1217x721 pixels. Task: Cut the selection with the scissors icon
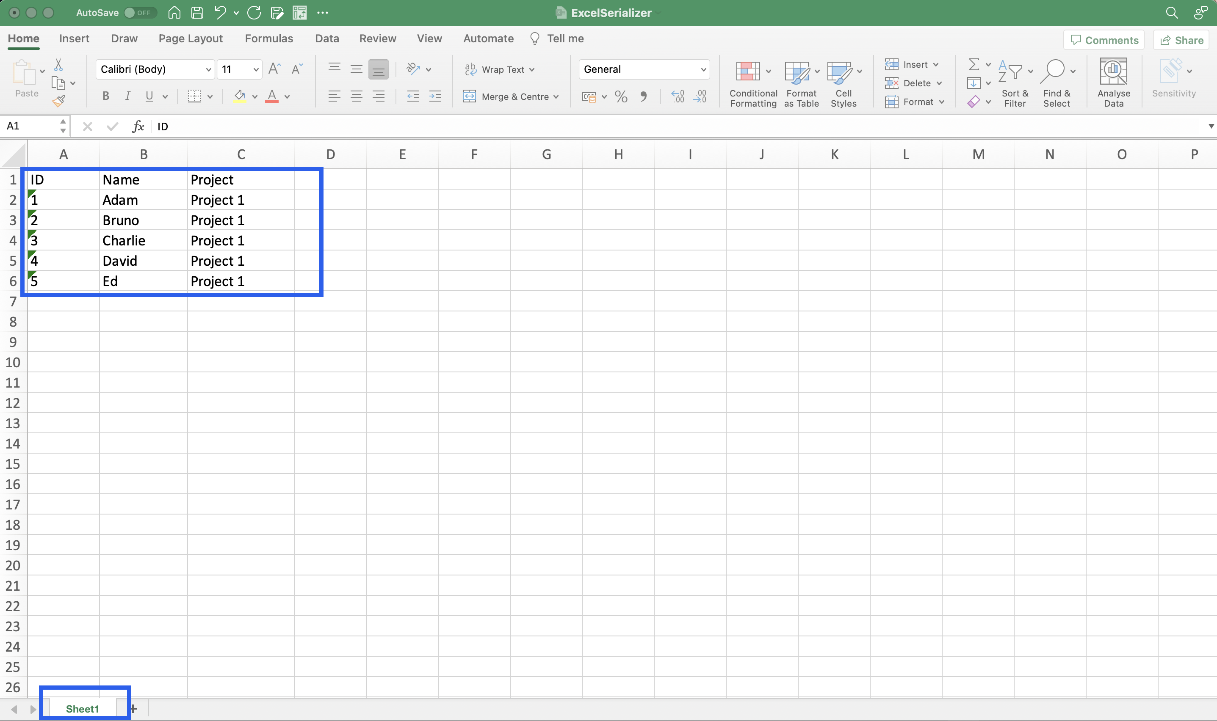(58, 65)
